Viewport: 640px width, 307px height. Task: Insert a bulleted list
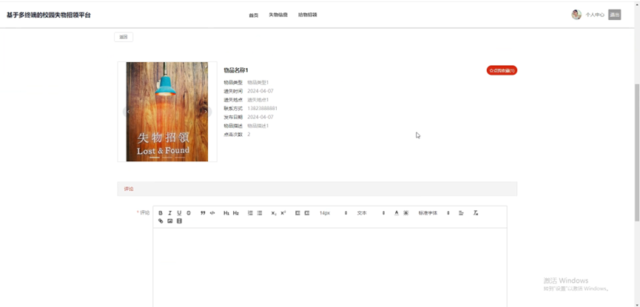click(x=260, y=213)
